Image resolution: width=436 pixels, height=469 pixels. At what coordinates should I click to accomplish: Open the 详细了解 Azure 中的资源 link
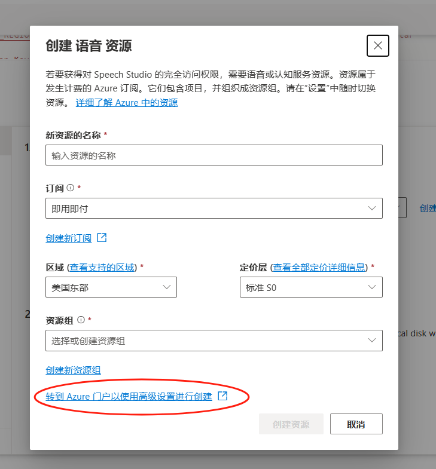(x=127, y=103)
